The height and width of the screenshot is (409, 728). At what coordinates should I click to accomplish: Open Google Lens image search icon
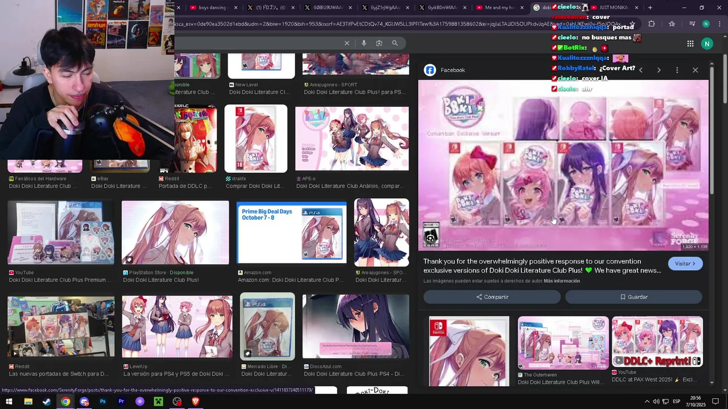point(379,43)
